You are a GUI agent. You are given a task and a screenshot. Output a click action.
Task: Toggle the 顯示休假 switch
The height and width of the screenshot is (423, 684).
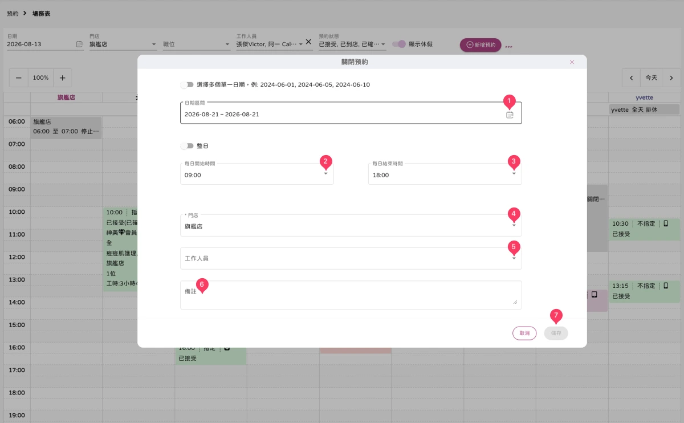point(399,44)
